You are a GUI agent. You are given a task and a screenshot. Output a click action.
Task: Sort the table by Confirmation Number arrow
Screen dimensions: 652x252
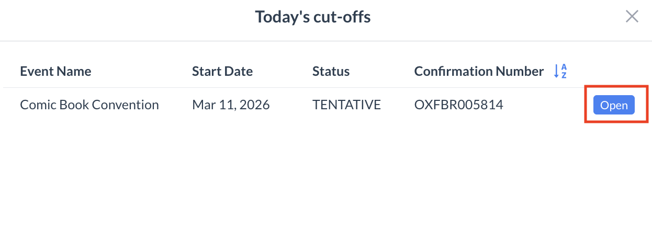point(557,72)
